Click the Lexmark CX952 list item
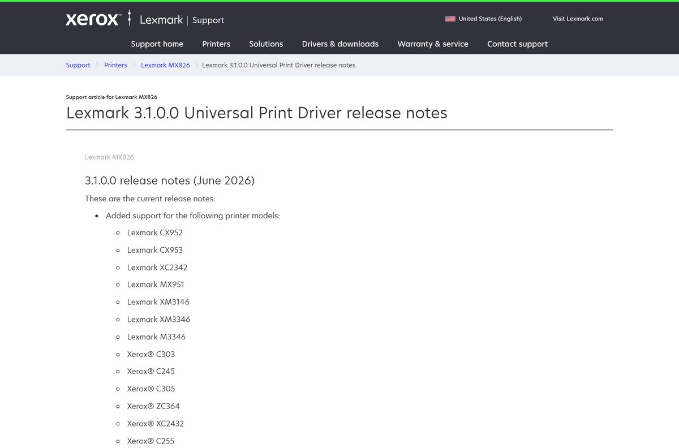Viewport: 679px width, 448px height. pyautogui.click(x=155, y=232)
